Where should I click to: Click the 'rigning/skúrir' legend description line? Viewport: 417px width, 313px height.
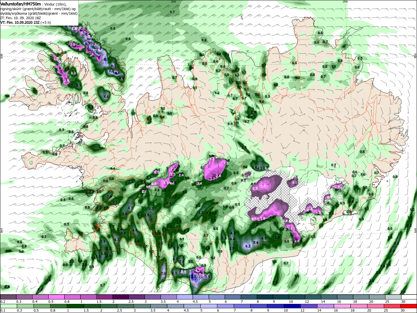coord(38,8)
